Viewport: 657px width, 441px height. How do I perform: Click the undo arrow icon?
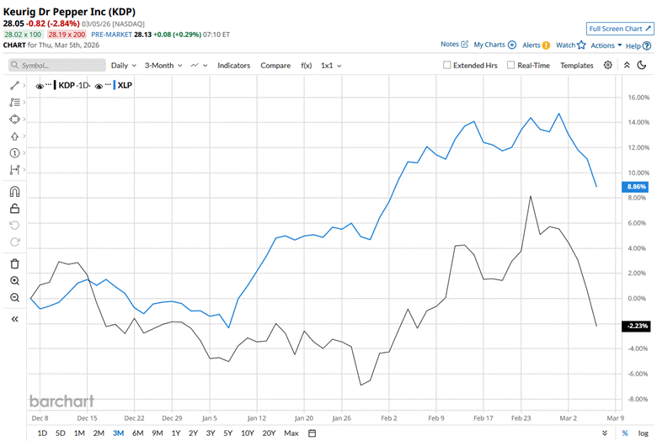[x=14, y=226]
